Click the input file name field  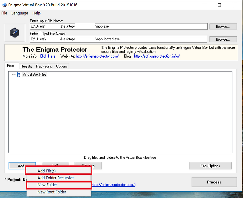[118, 26]
